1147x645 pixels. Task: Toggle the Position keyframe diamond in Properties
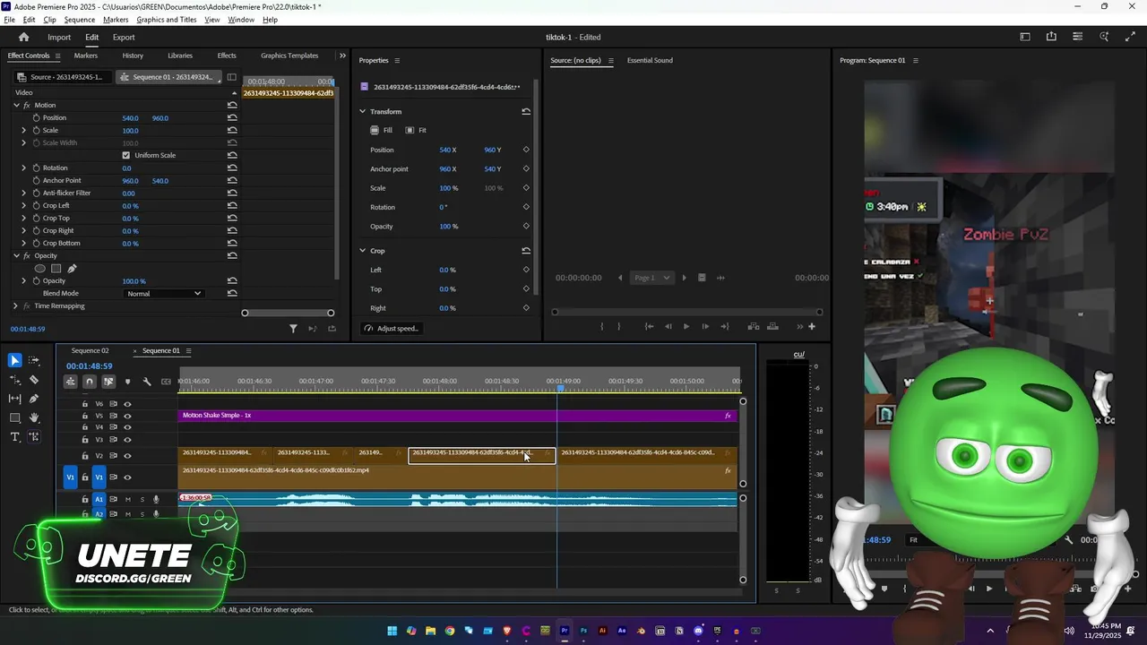526,150
